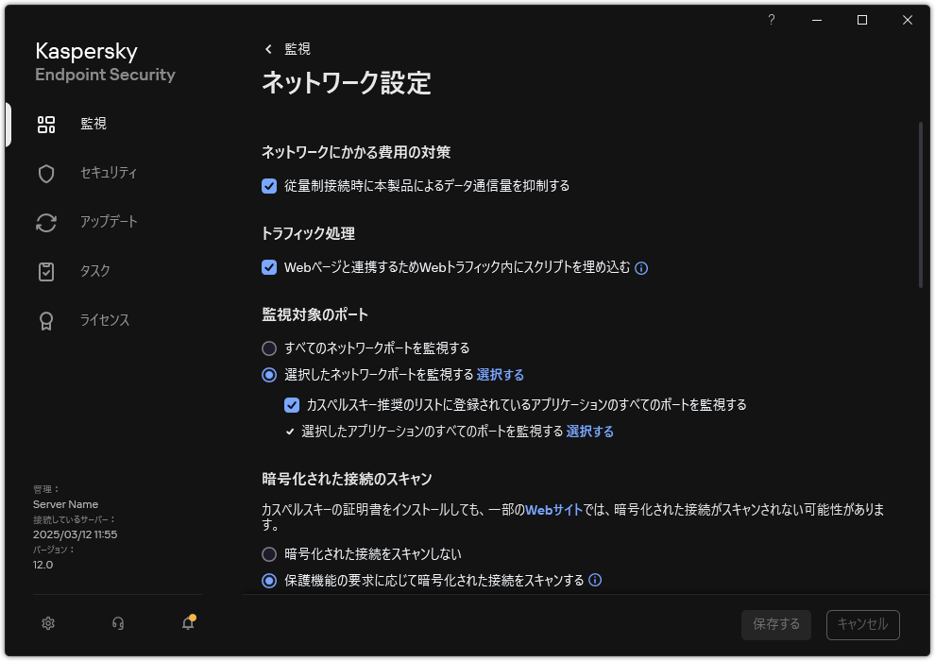
Task: Open support via headset icon
Action: [117, 623]
